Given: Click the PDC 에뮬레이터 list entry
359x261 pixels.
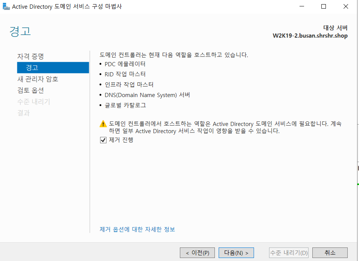Looking at the screenshot, I should pyautogui.click(x=125, y=64).
